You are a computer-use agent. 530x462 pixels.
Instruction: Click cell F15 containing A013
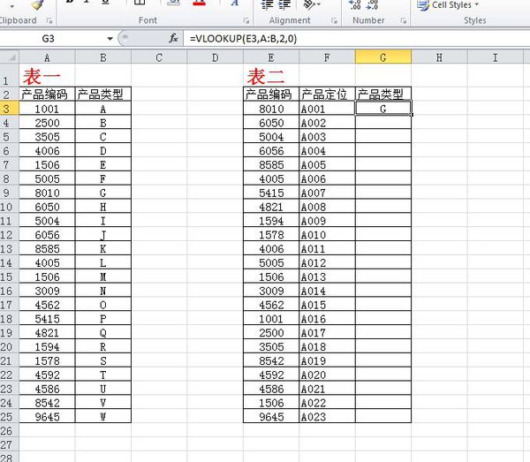(x=327, y=276)
